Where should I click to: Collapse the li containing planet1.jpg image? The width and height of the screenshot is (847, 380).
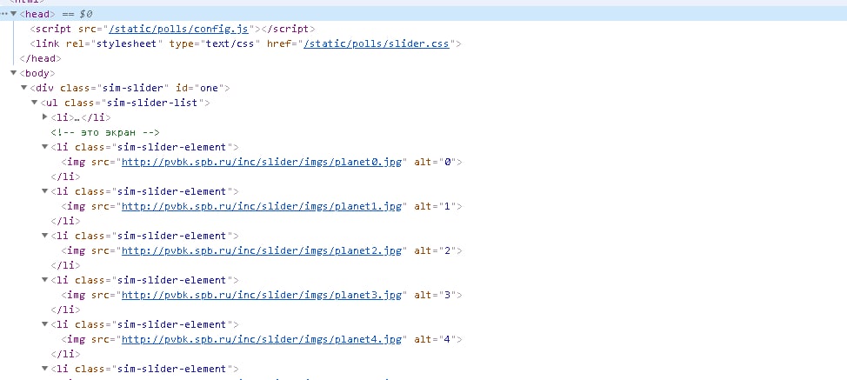[45, 190]
